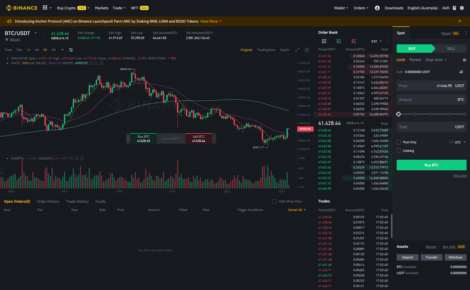The image size is (470, 290).
Task: Open the multi-chart grid layout icon
Action: (x=307, y=50)
